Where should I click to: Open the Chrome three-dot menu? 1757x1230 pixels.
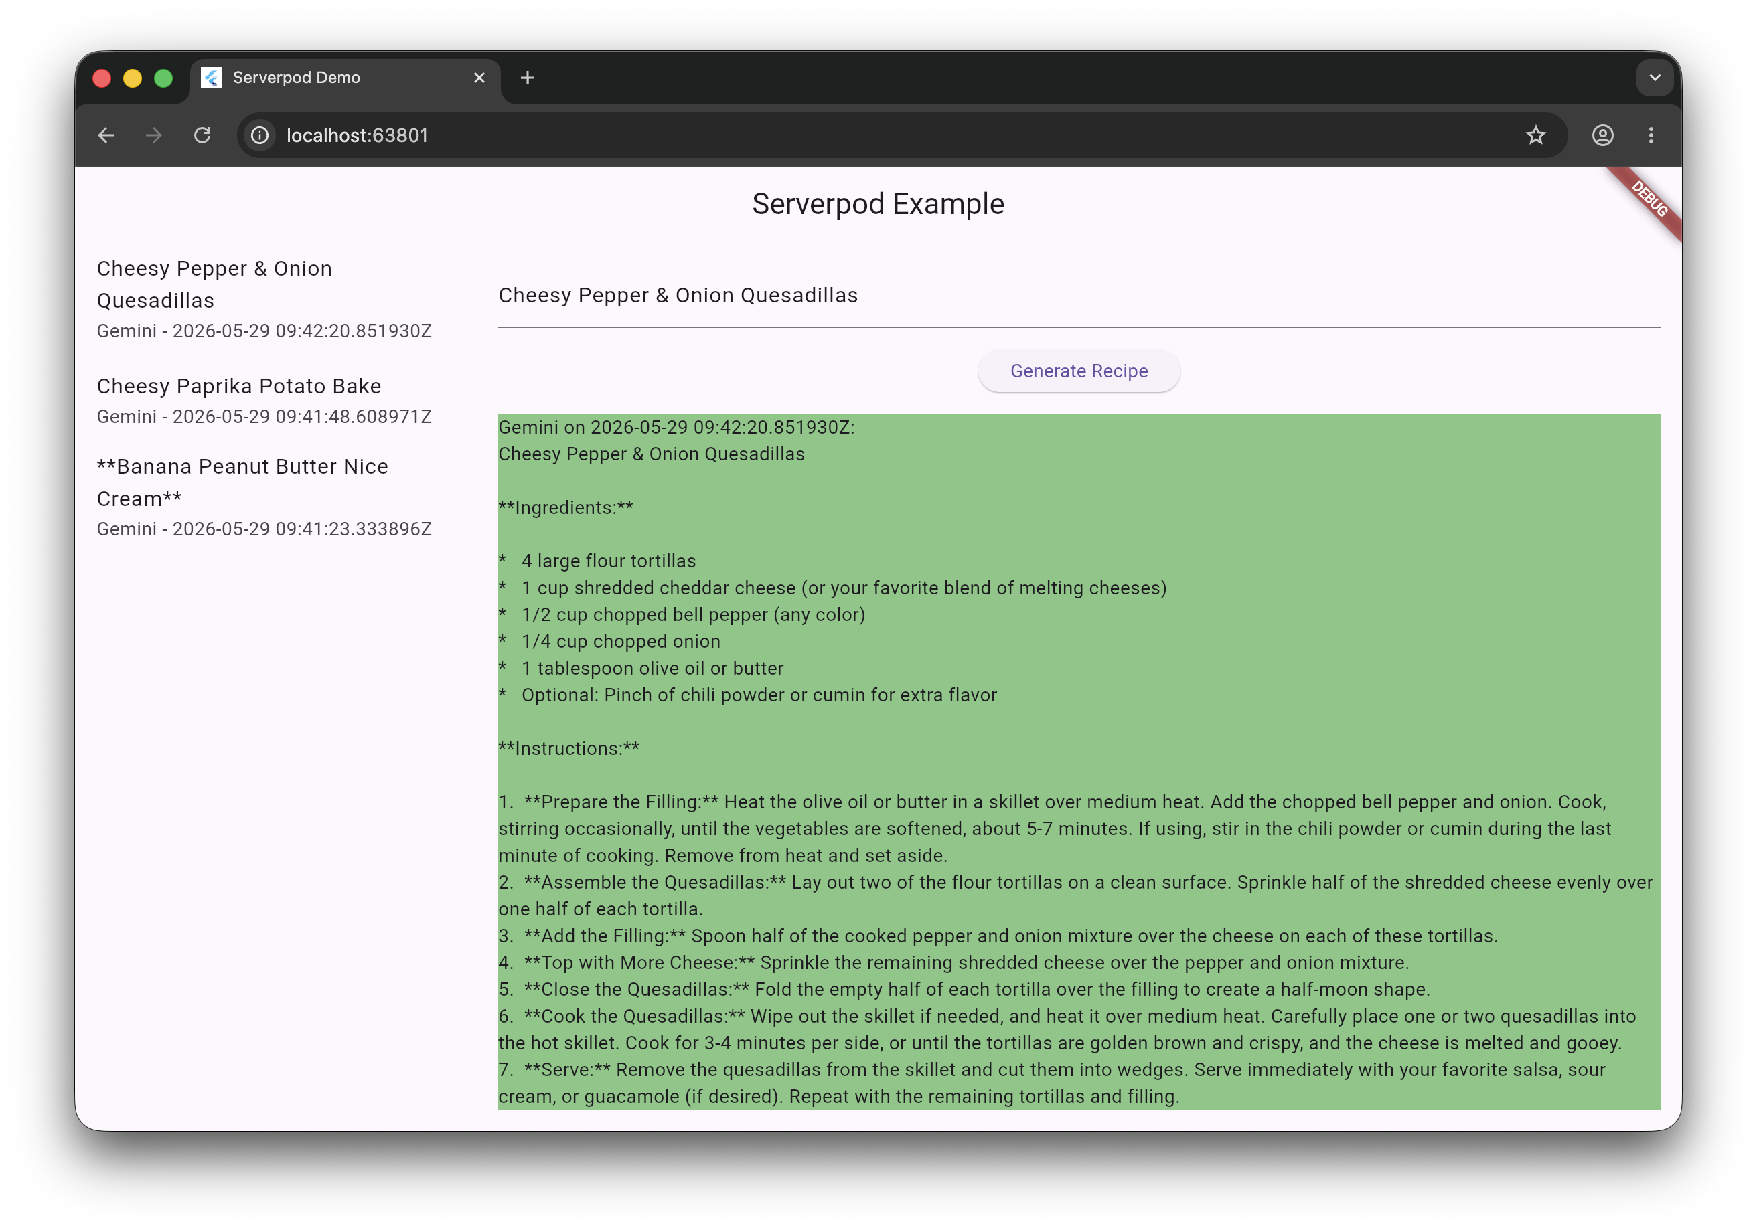(1651, 135)
